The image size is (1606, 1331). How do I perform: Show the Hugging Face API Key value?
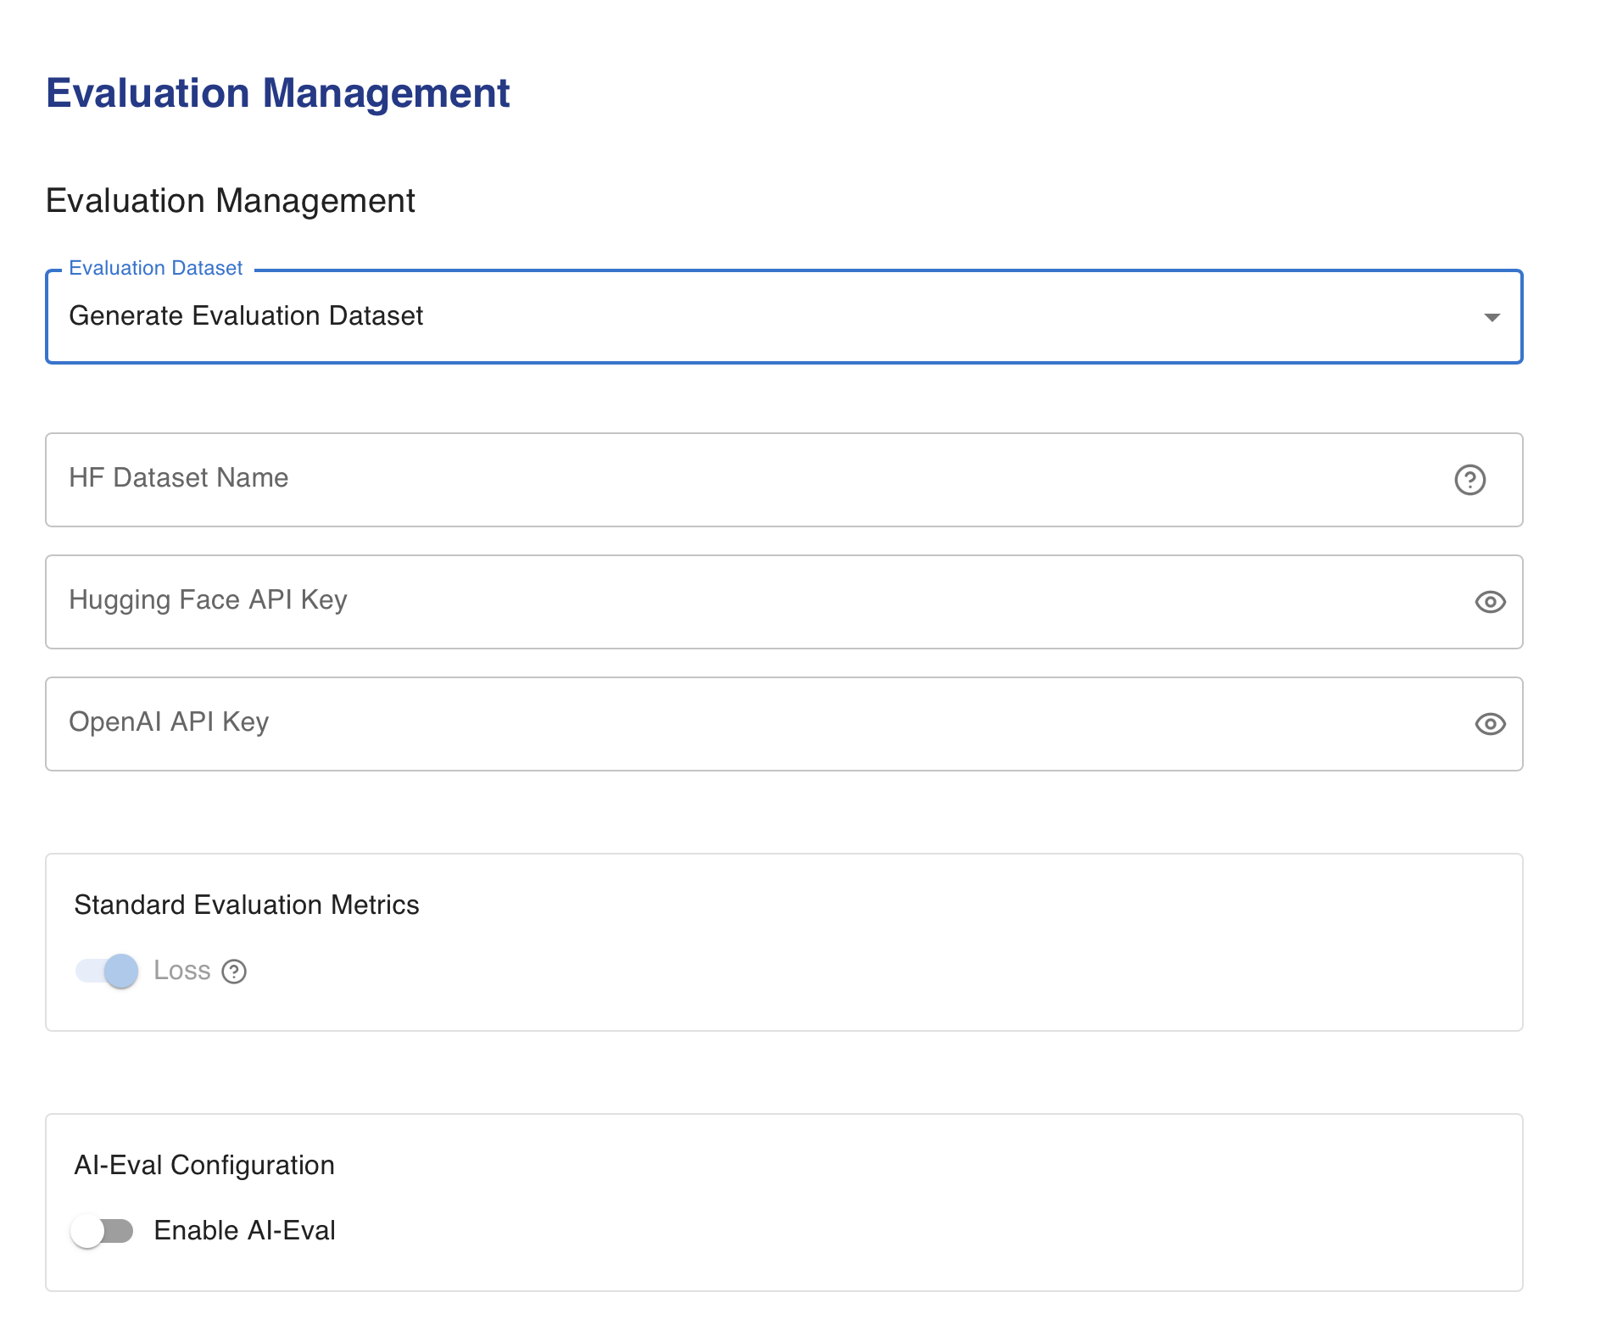1490,602
